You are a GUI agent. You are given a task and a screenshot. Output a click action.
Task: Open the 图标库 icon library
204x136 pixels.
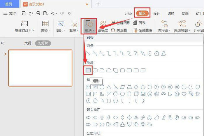(103, 27)
